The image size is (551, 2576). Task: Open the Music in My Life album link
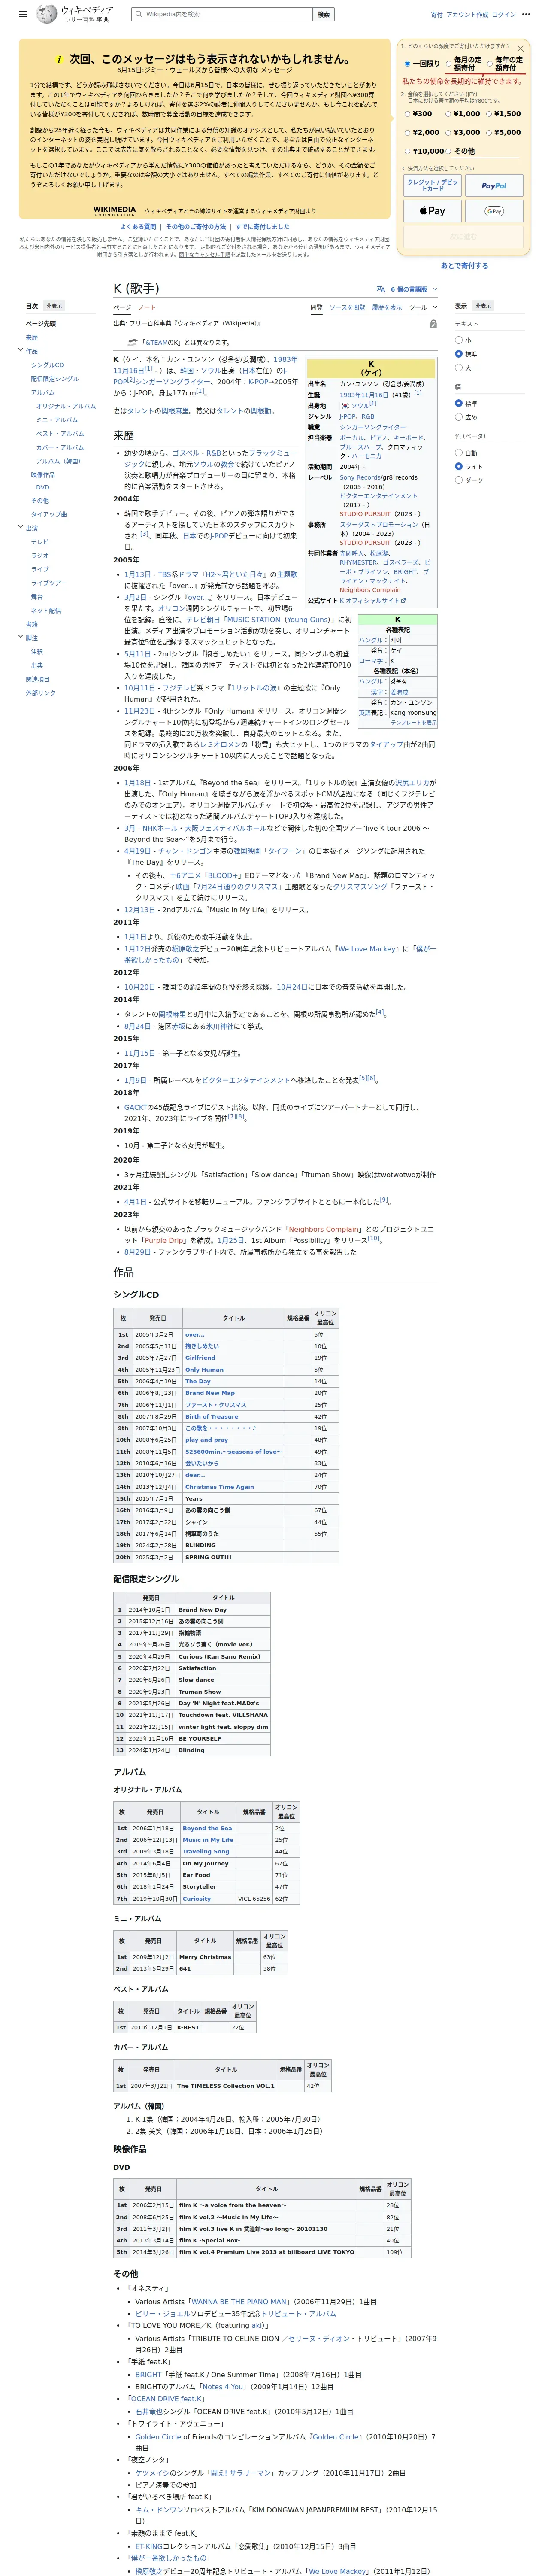(208, 1840)
